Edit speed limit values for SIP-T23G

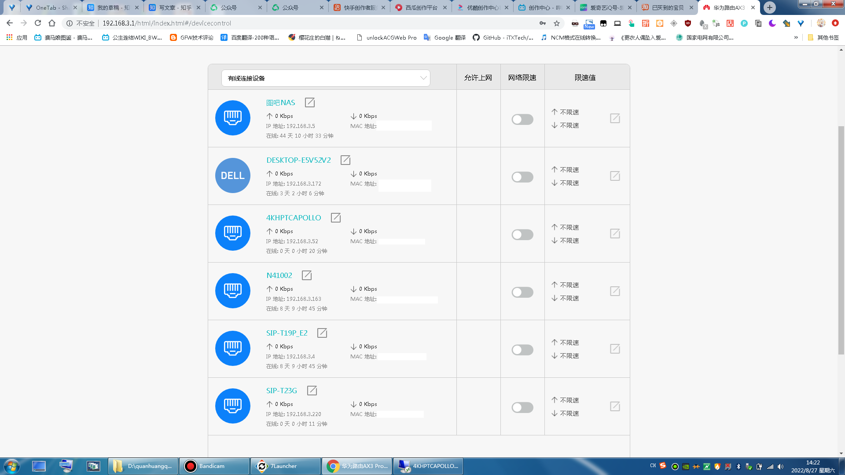pos(615,406)
